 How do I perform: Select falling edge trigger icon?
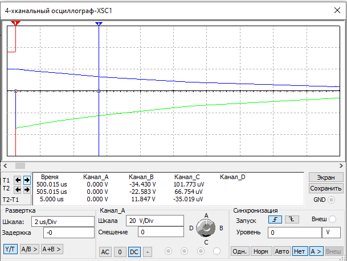click(292, 219)
